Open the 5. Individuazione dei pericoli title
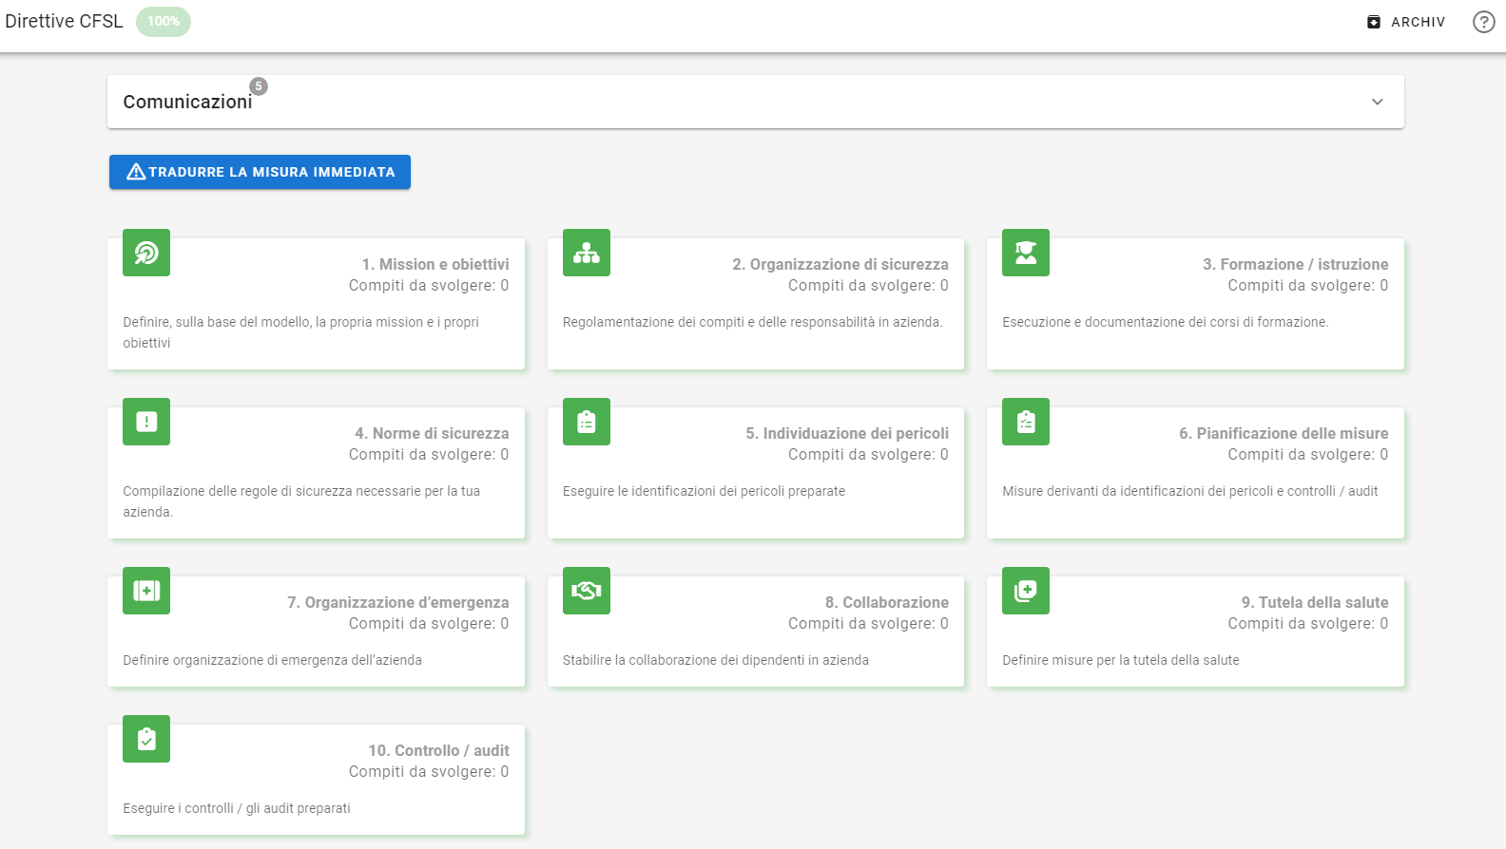The height and width of the screenshot is (849, 1506). pyautogui.click(x=847, y=433)
